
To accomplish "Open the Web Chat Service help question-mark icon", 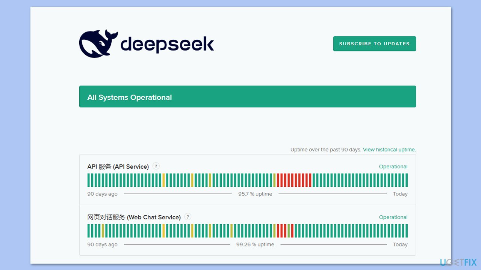I will (x=188, y=217).
